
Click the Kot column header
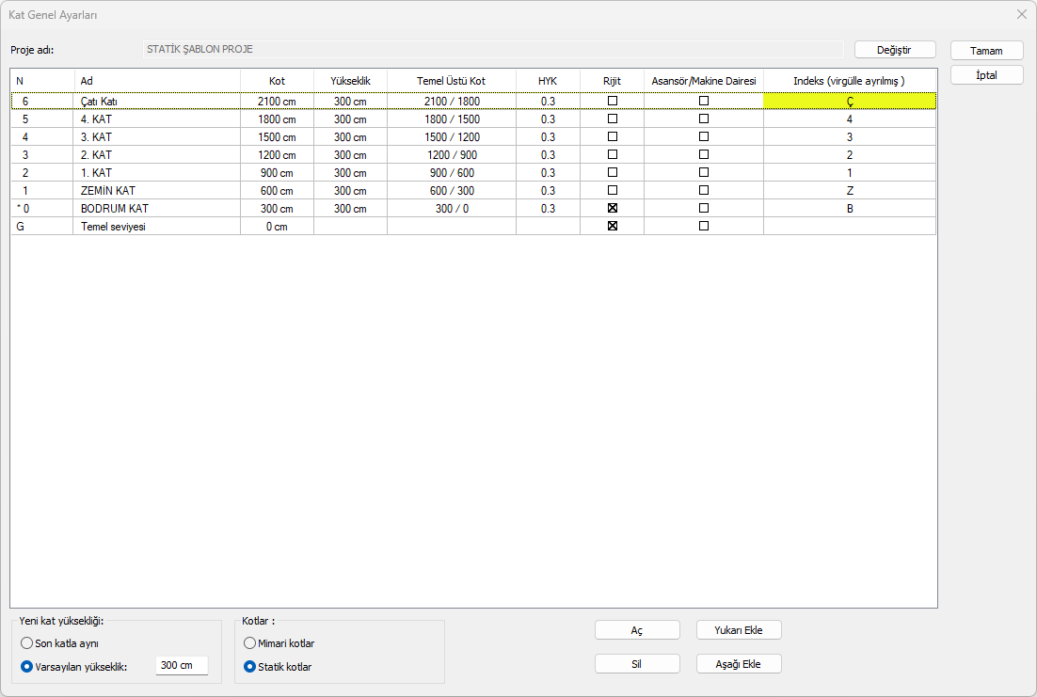(277, 81)
